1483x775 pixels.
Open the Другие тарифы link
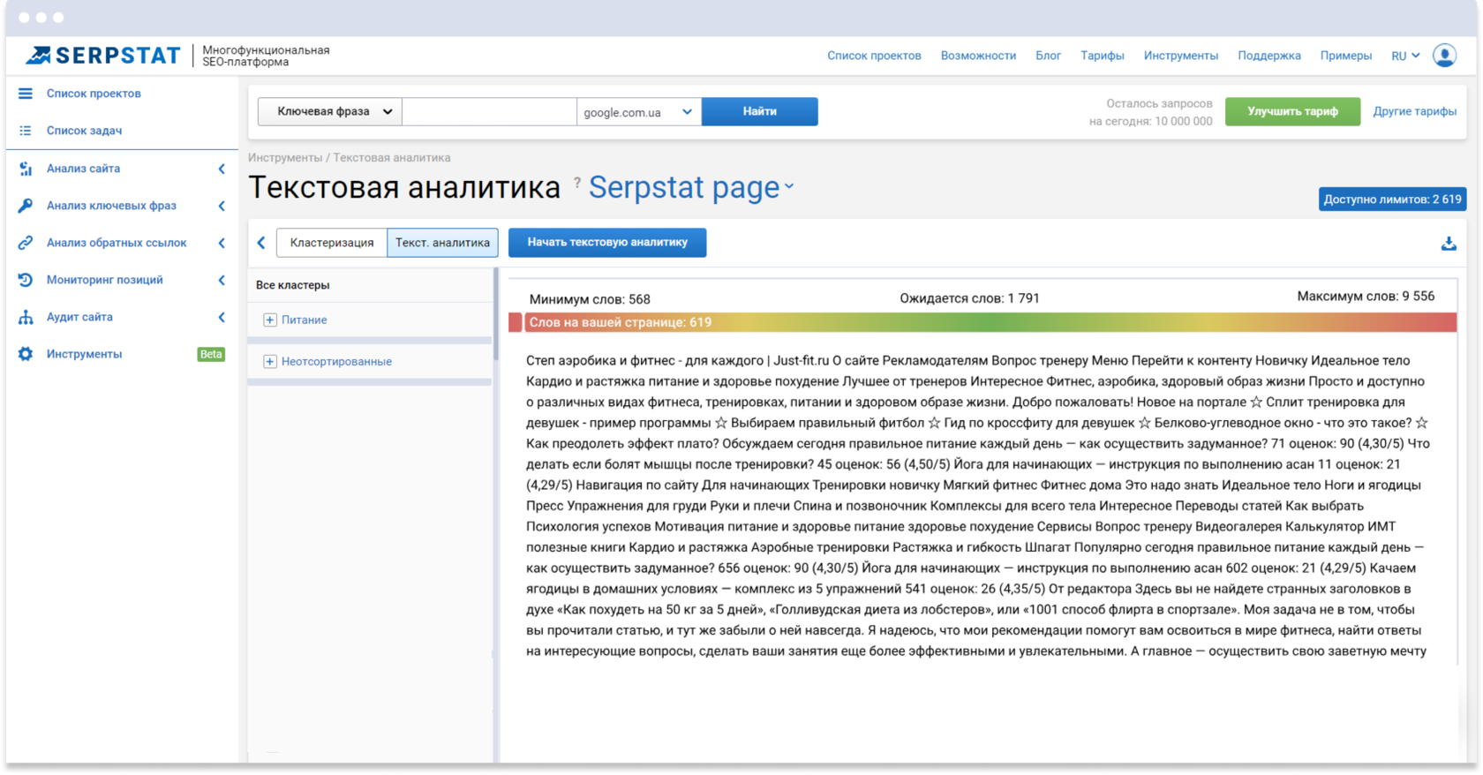click(x=1414, y=111)
